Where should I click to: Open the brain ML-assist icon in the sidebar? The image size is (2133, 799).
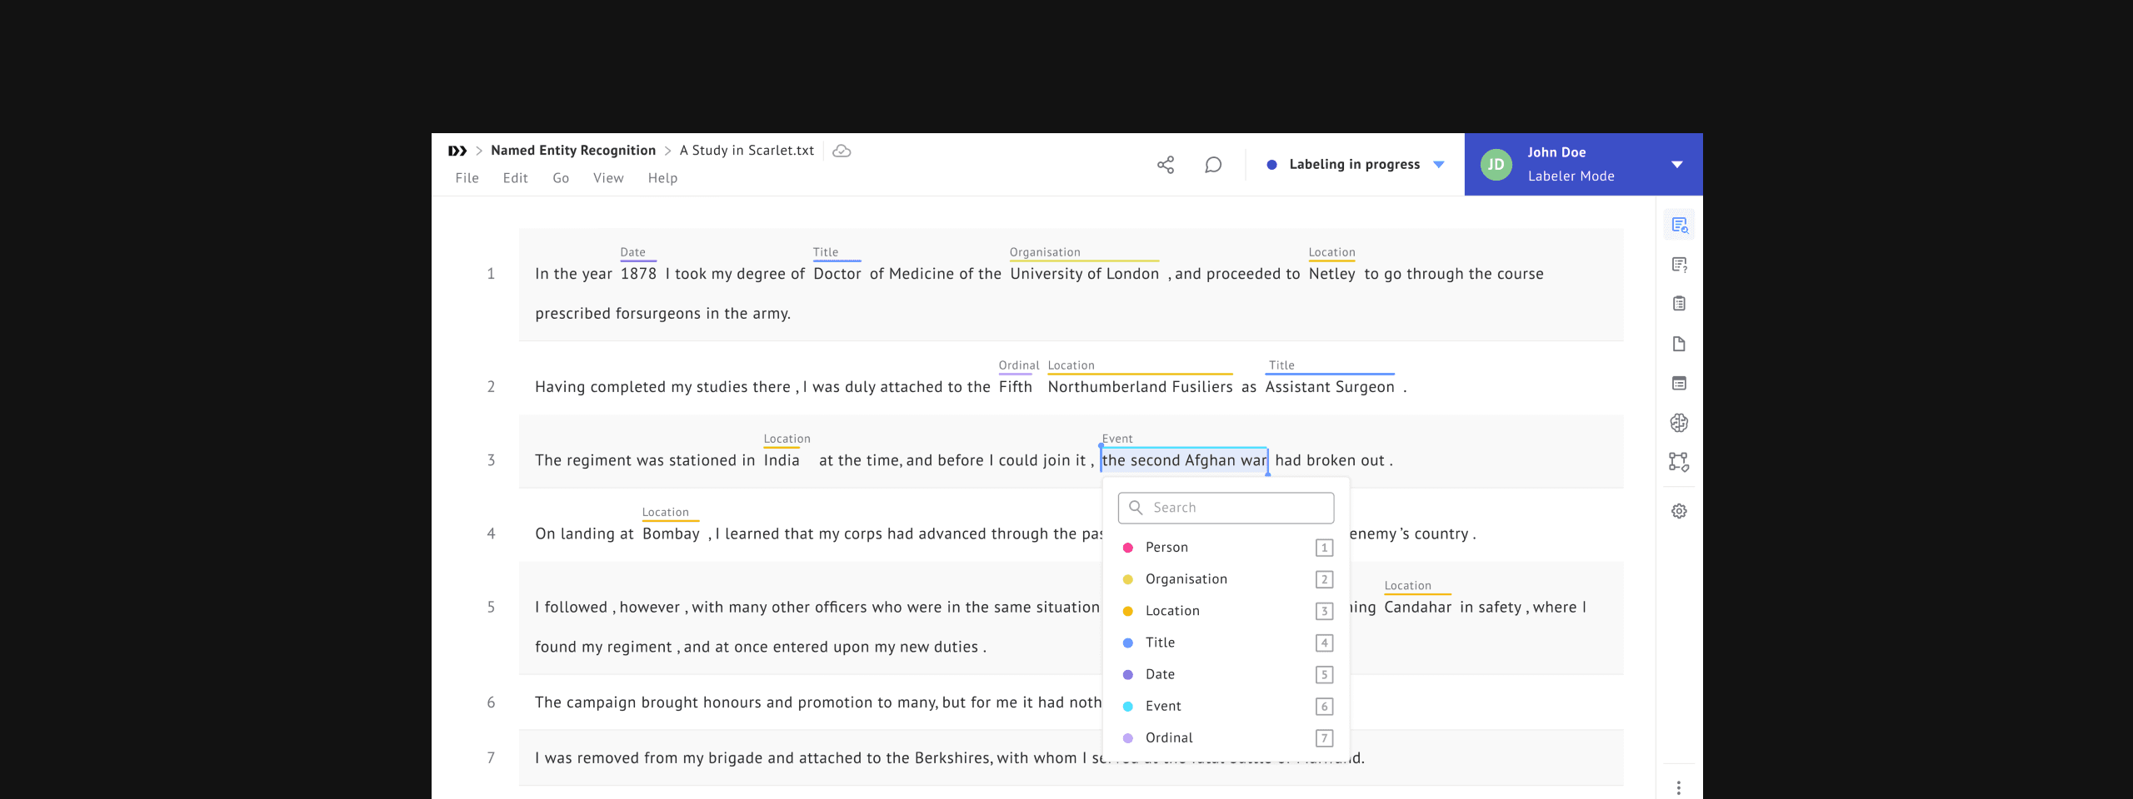coord(1679,423)
